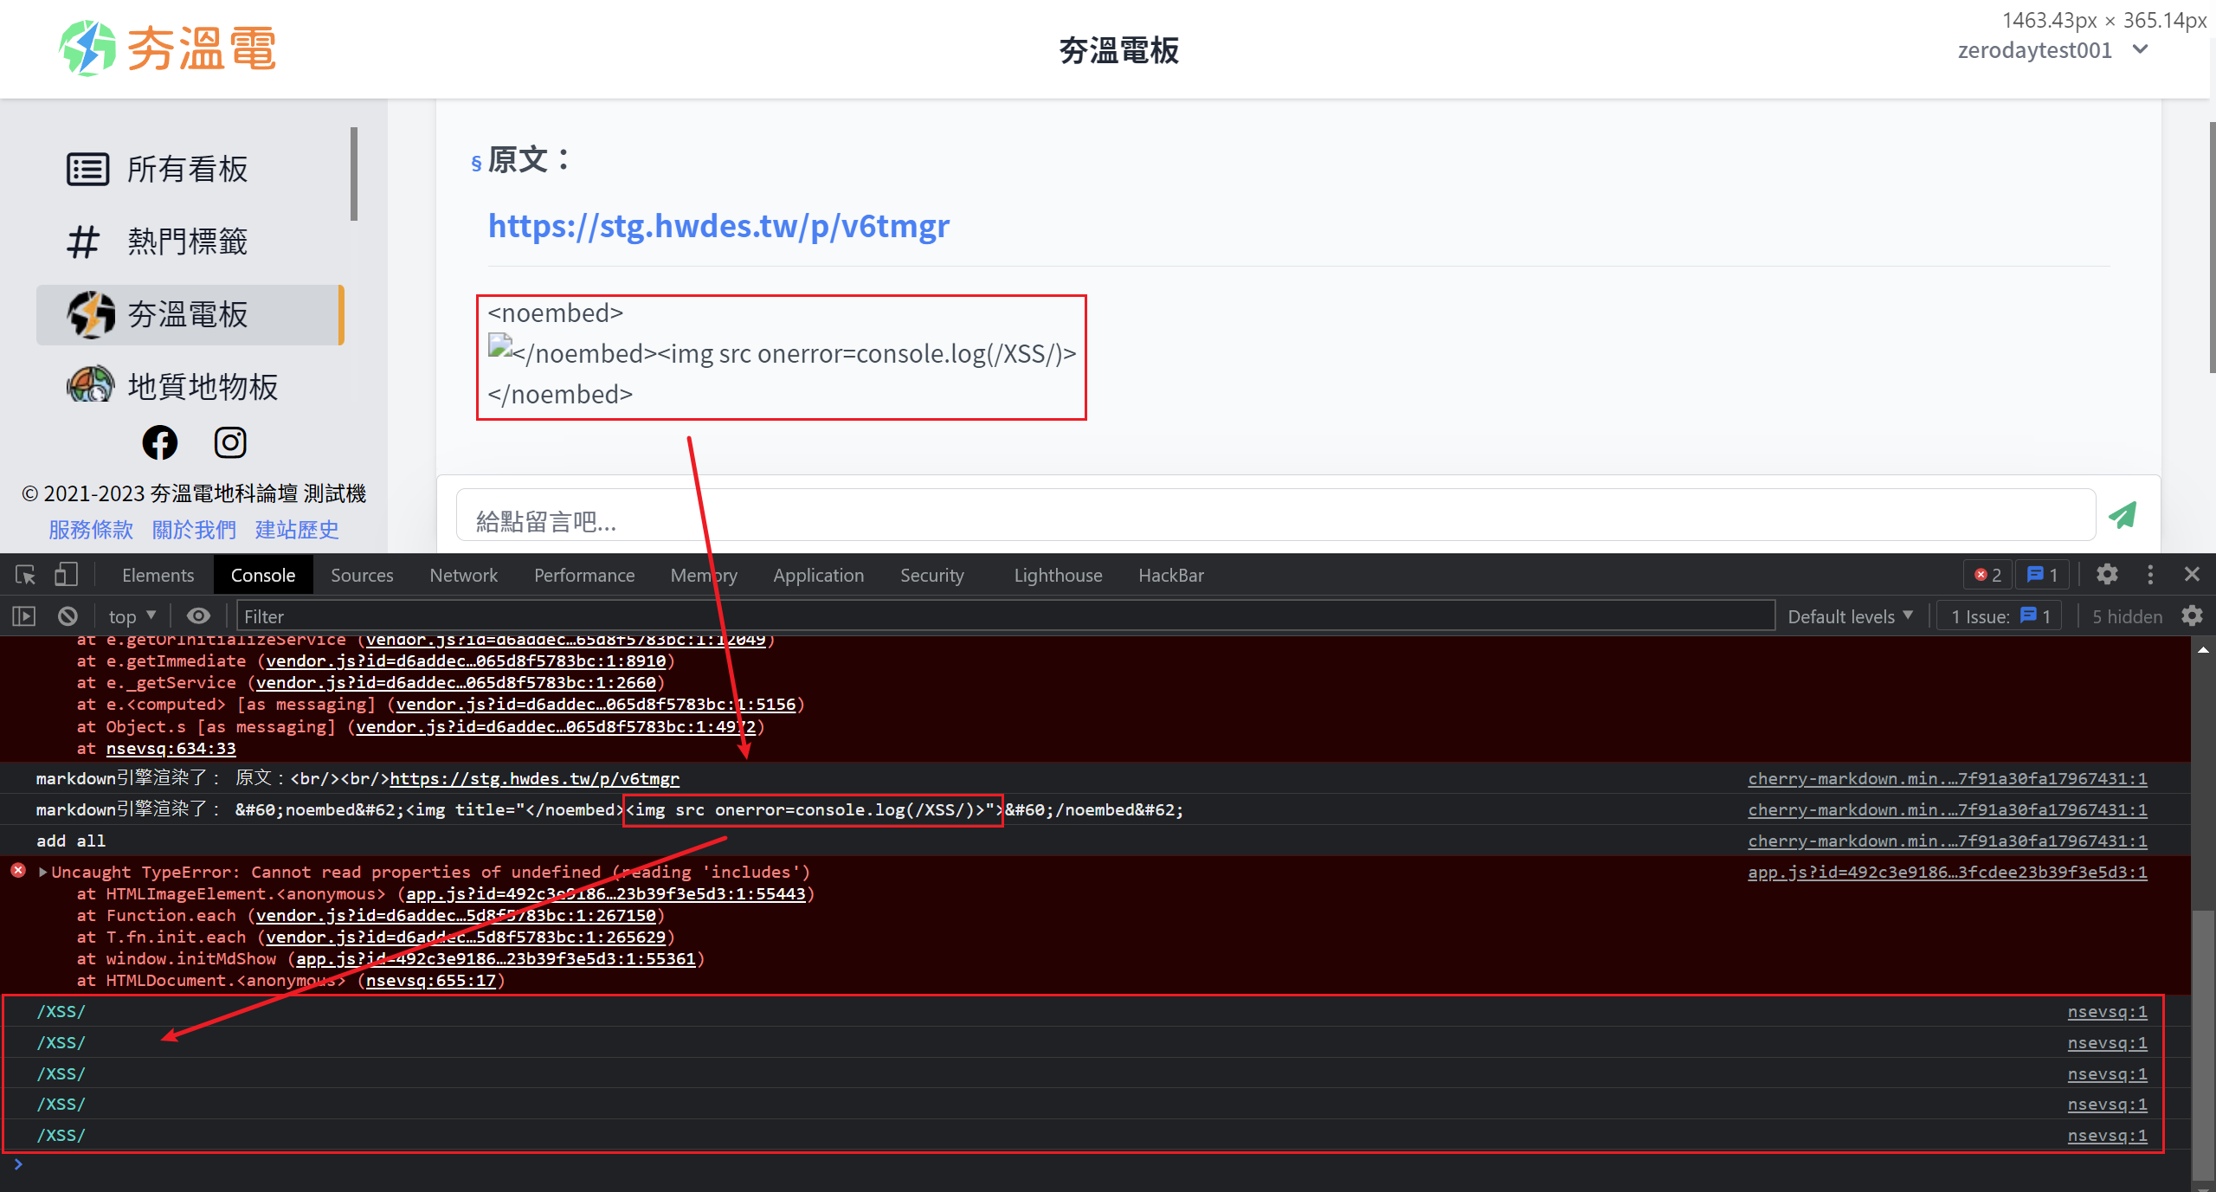Open cherry-markdown source link on add all row

tap(1947, 841)
